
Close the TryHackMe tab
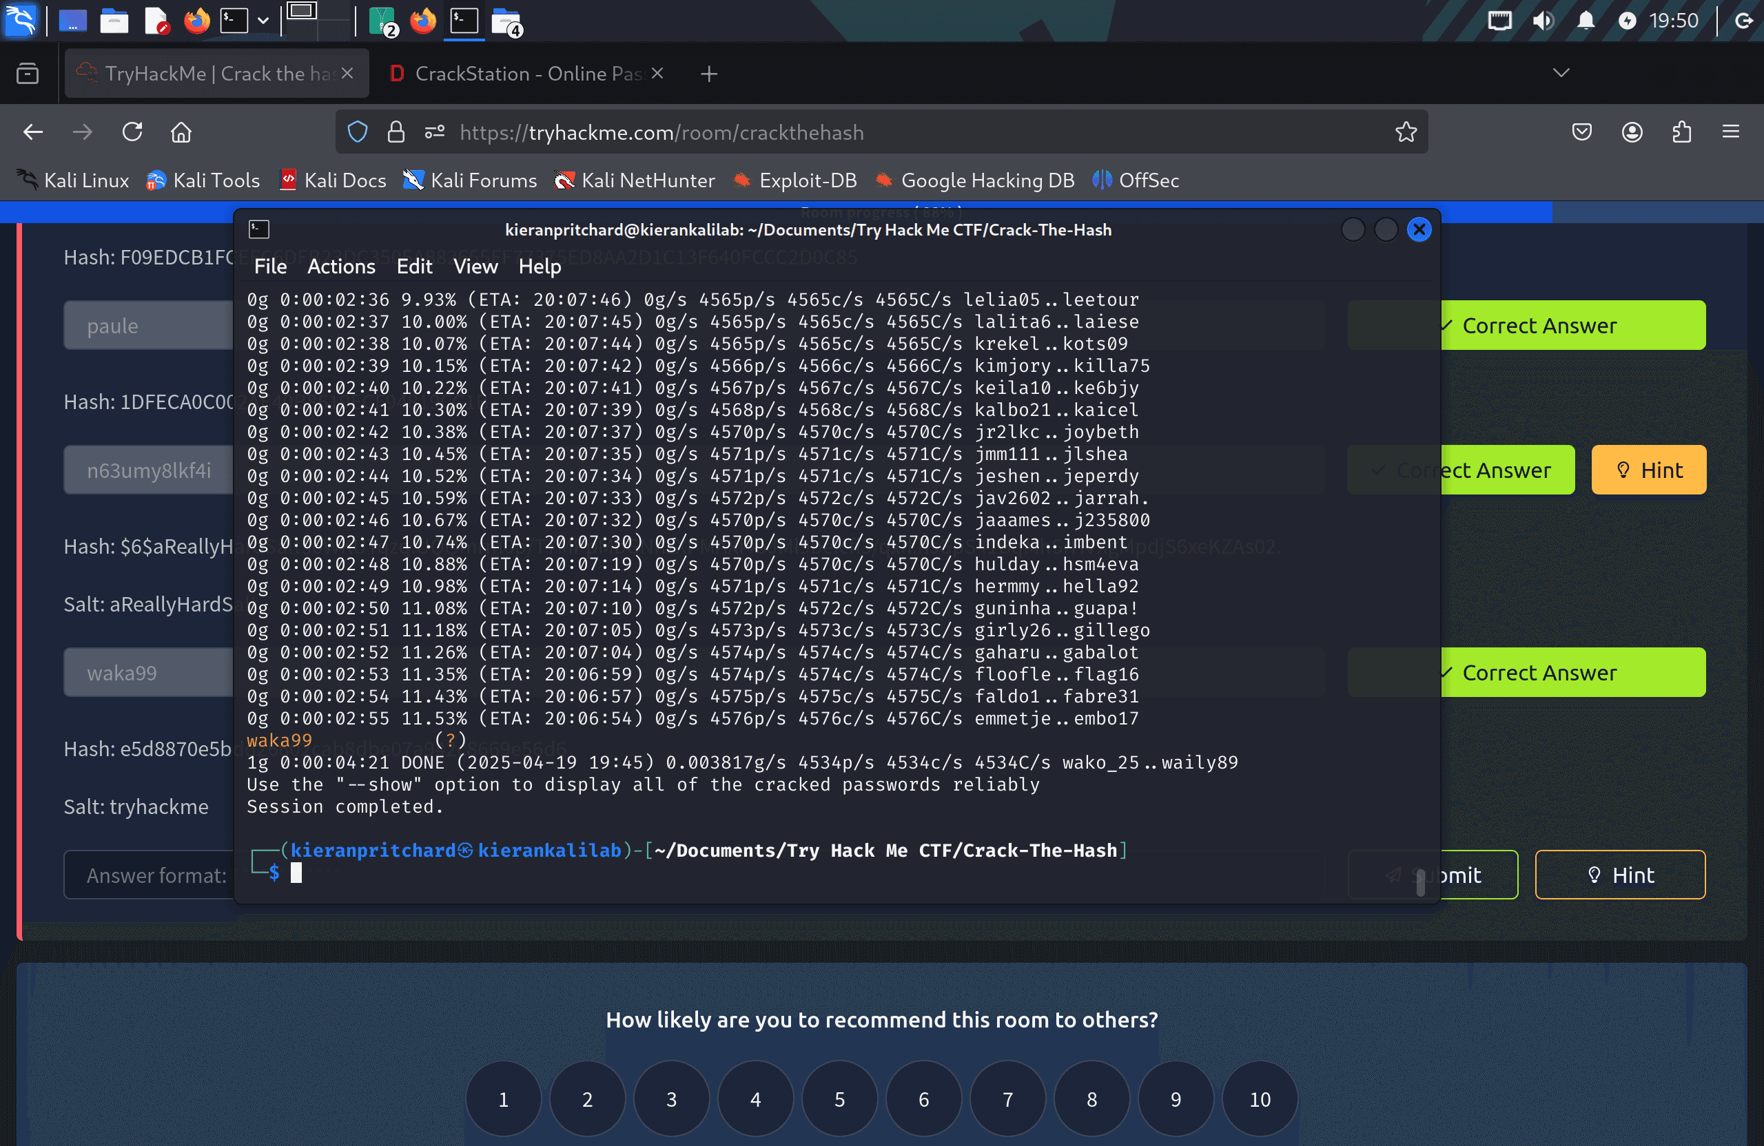347,73
